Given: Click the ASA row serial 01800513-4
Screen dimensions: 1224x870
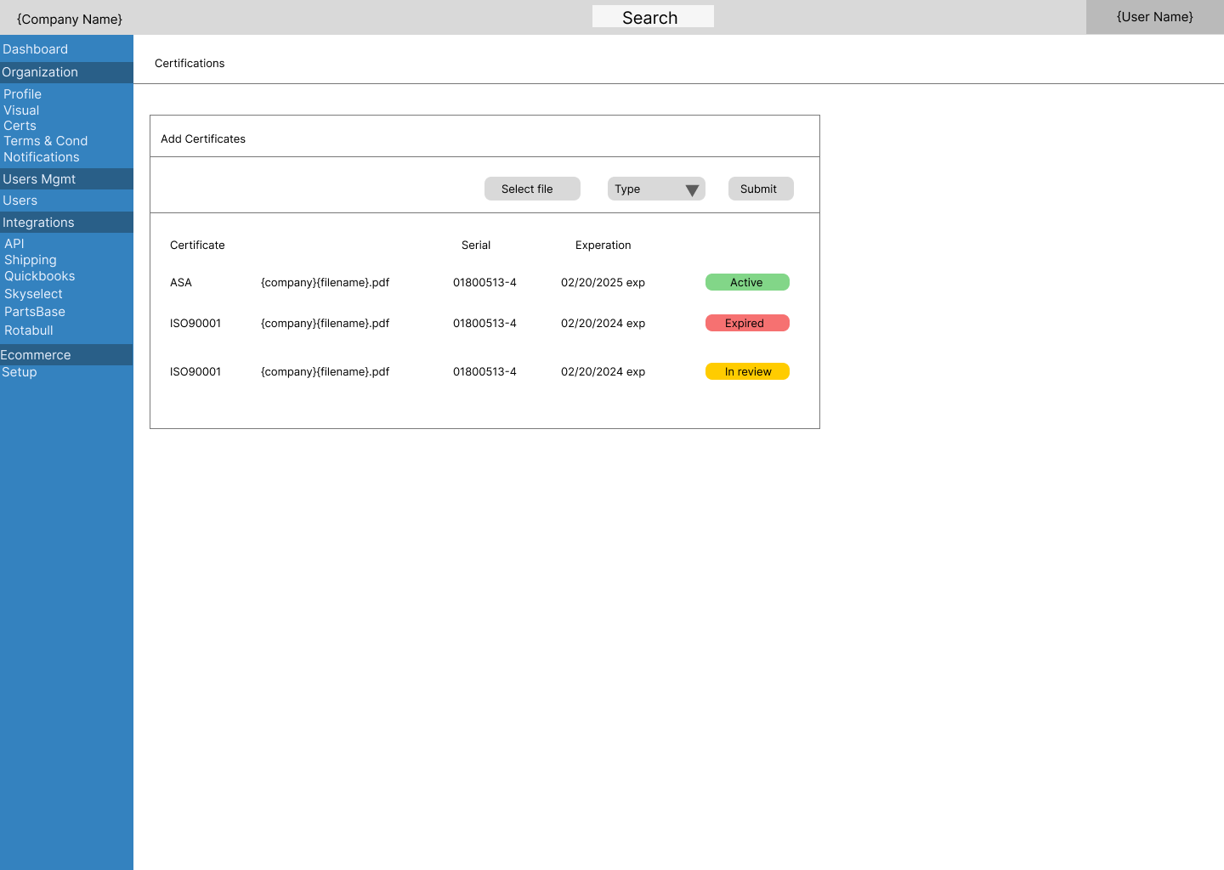Looking at the screenshot, I should point(484,282).
